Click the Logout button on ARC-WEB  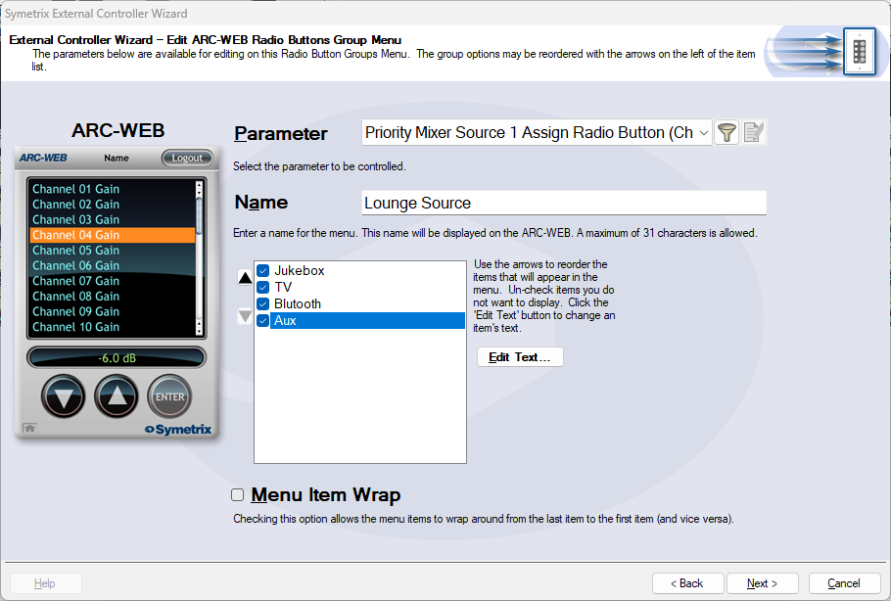point(186,158)
